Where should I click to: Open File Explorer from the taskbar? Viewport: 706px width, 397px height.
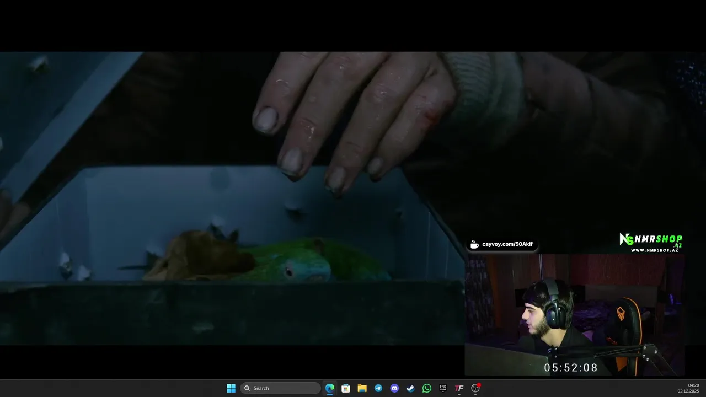coord(362,388)
